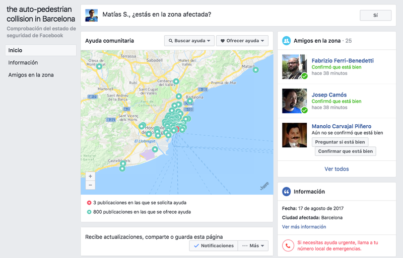Zoom out on the map
Viewport: 403px width, 258px height.
(x=90, y=185)
